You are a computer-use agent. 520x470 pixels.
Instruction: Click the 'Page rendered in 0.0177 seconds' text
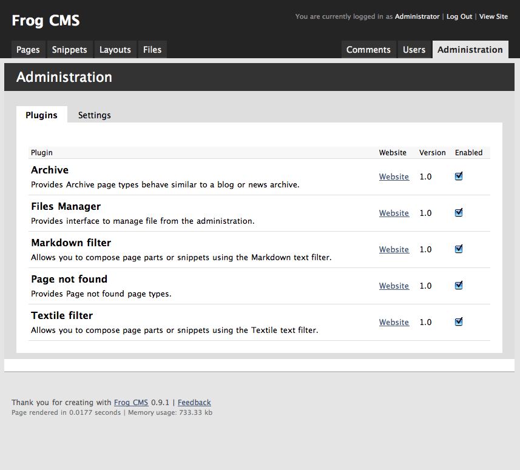coord(66,412)
